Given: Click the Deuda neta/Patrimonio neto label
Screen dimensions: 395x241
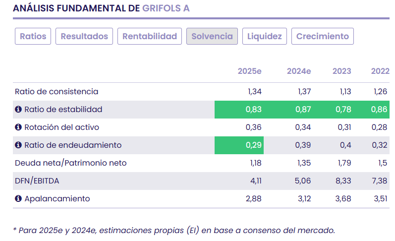Looking at the screenshot, I should pos(71,163).
